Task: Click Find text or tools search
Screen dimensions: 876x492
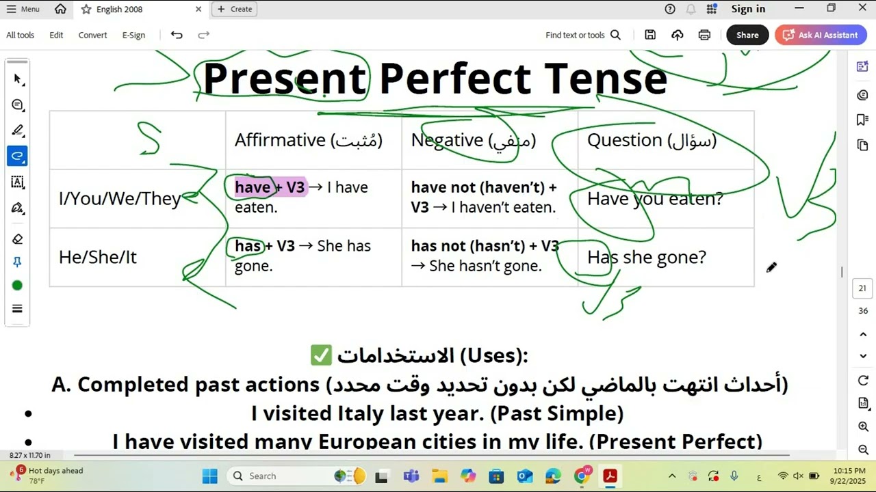Action: [x=583, y=35]
